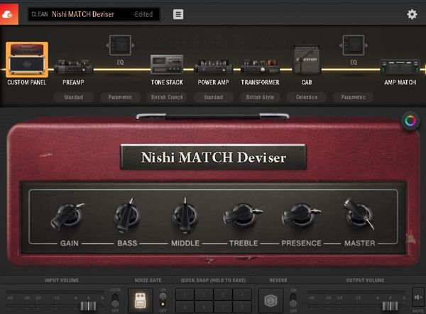Select the first EQ module icon
The height and width of the screenshot is (314, 426).
click(x=120, y=45)
